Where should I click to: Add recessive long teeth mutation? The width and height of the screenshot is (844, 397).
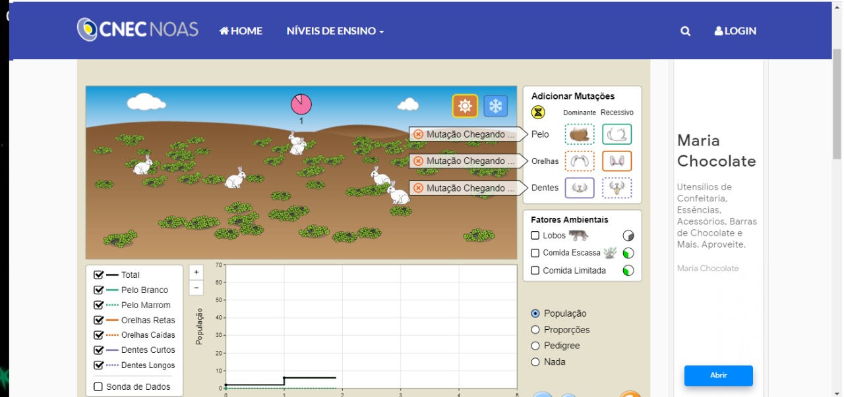[617, 188]
